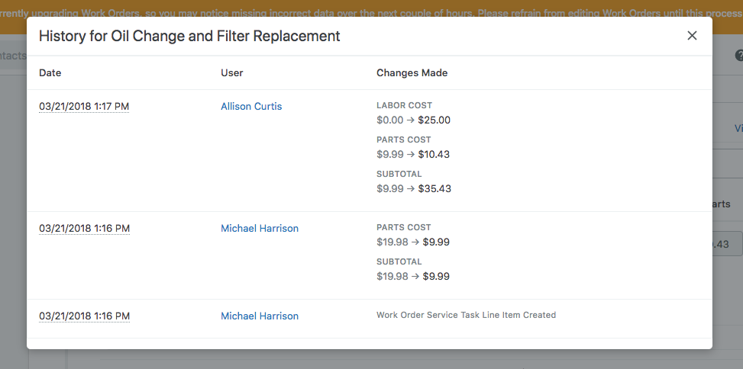
Task: Click the Changes Made column header
Action: pos(412,73)
